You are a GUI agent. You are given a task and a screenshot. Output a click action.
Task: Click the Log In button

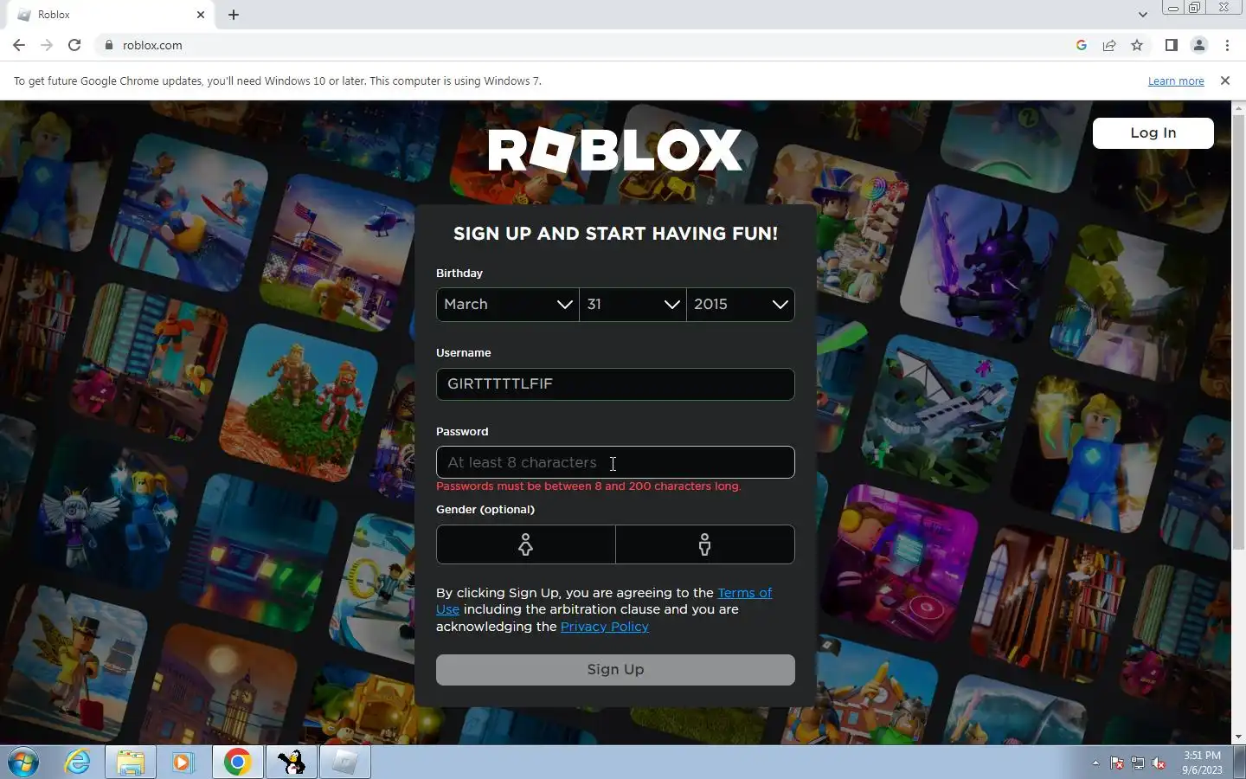pyautogui.click(x=1153, y=132)
